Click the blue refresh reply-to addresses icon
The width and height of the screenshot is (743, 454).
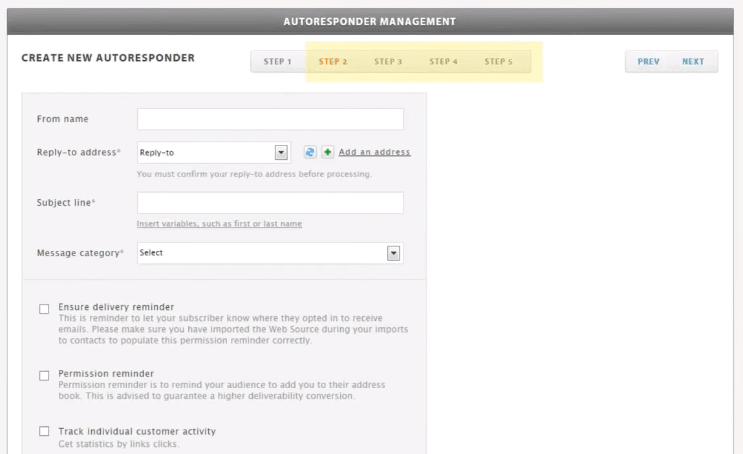(310, 152)
